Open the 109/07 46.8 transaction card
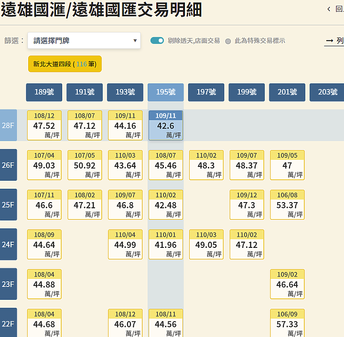The image size is (344, 337). click(125, 204)
